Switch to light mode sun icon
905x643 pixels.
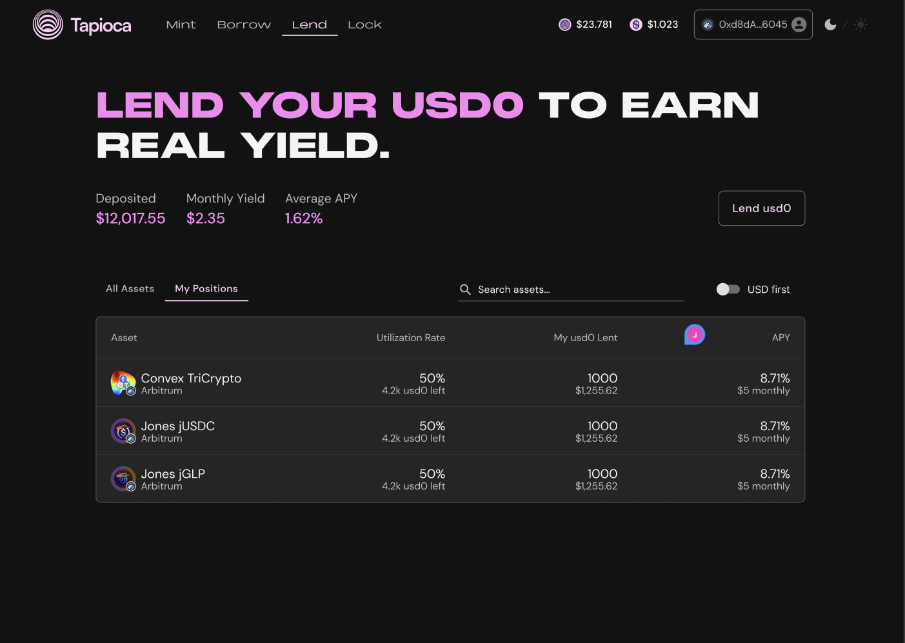860,25
